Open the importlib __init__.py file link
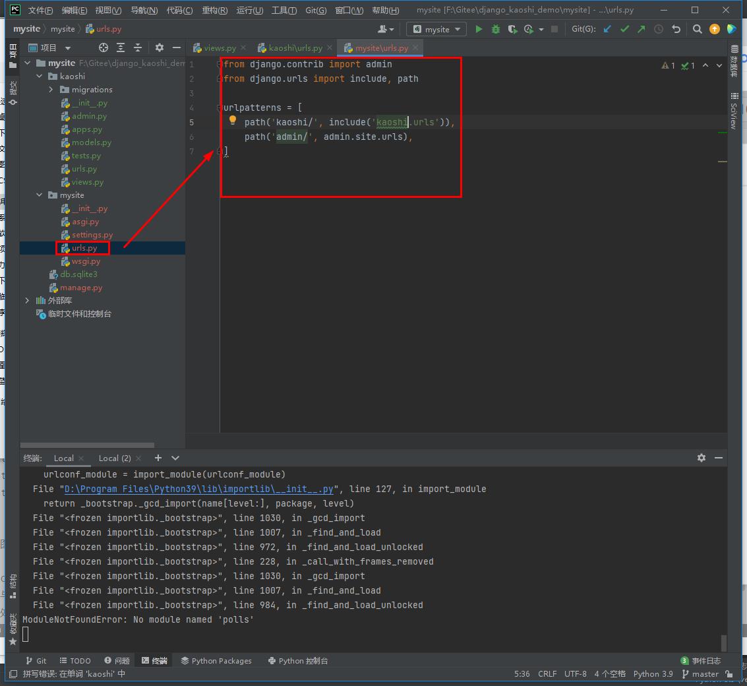The image size is (747, 686). pos(198,489)
